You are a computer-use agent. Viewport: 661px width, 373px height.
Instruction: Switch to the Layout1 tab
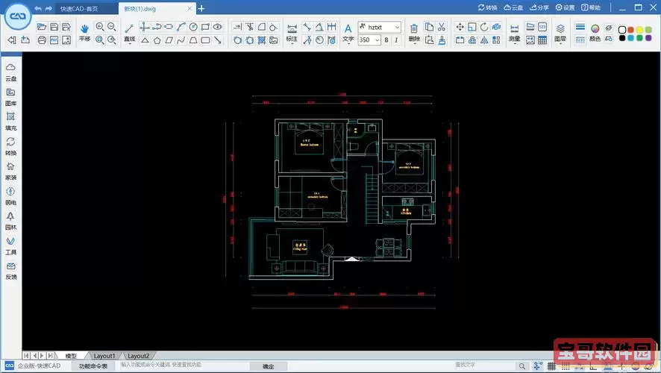tap(104, 356)
